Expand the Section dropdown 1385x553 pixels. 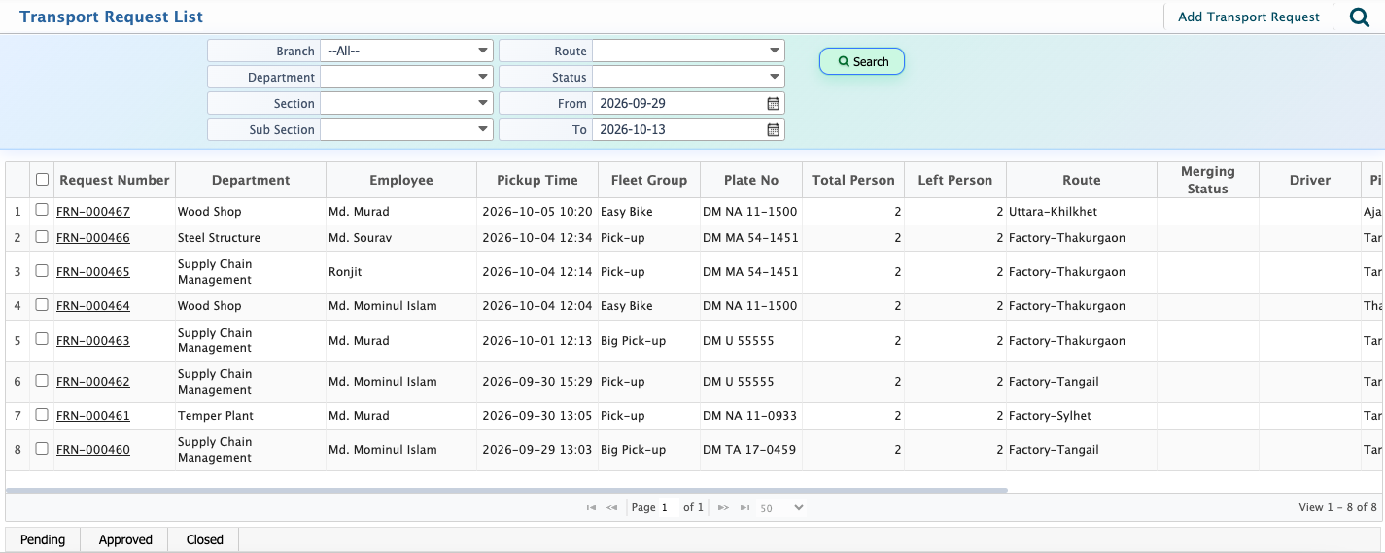406,103
